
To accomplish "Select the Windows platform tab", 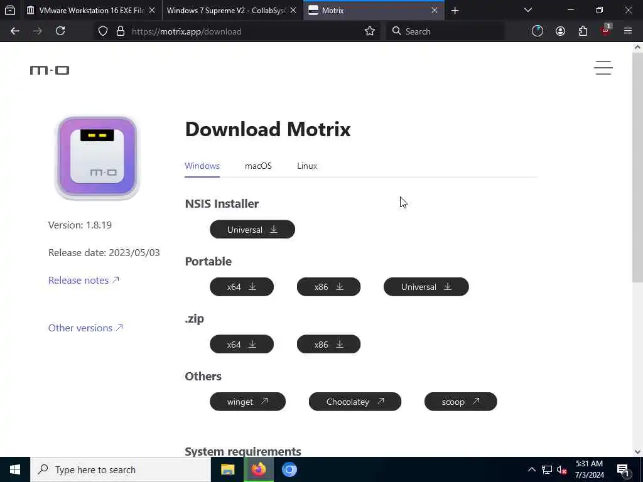I will pyautogui.click(x=202, y=166).
